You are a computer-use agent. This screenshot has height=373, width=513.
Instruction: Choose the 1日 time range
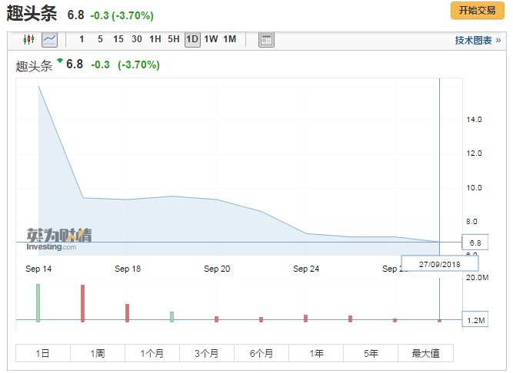click(x=43, y=353)
